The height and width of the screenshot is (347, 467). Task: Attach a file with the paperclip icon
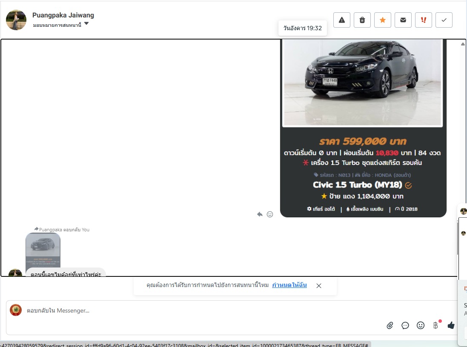pyautogui.click(x=390, y=326)
